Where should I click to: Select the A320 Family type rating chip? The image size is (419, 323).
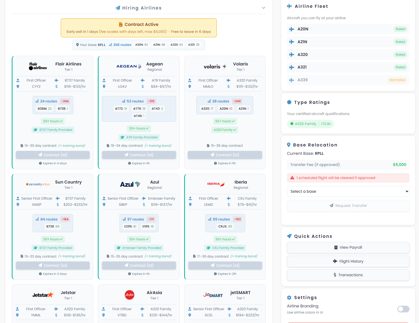pyautogui.click(x=310, y=124)
